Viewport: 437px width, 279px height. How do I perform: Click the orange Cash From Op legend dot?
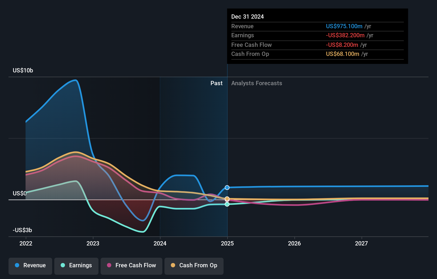tap(173, 265)
